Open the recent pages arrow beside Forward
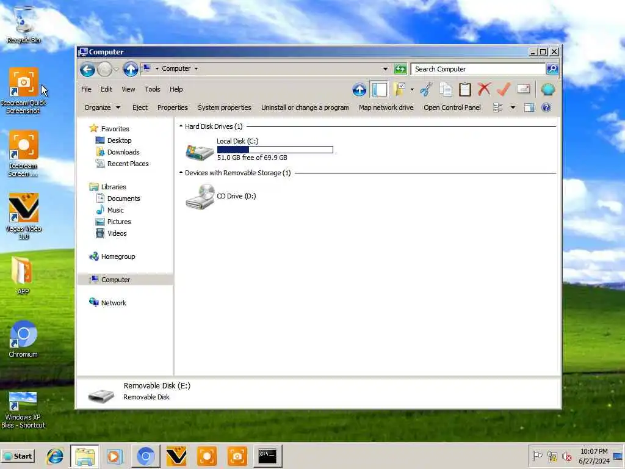This screenshot has width=625, height=469. pos(116,70)
